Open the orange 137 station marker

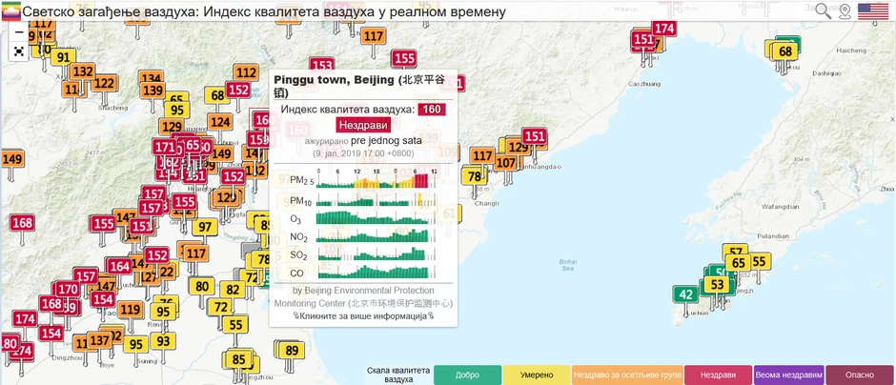99,340
